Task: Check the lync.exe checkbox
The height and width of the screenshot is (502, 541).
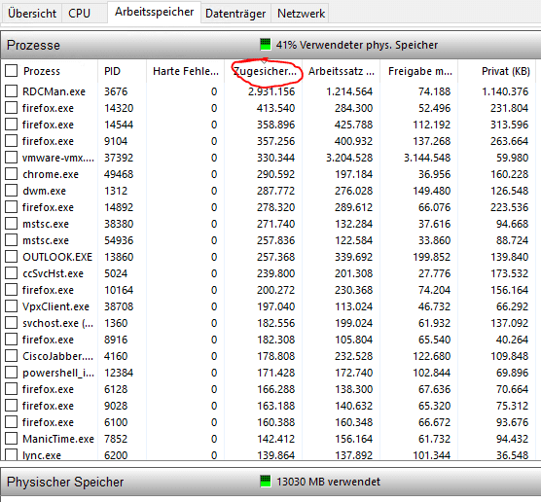Action: tap(12, 454)
